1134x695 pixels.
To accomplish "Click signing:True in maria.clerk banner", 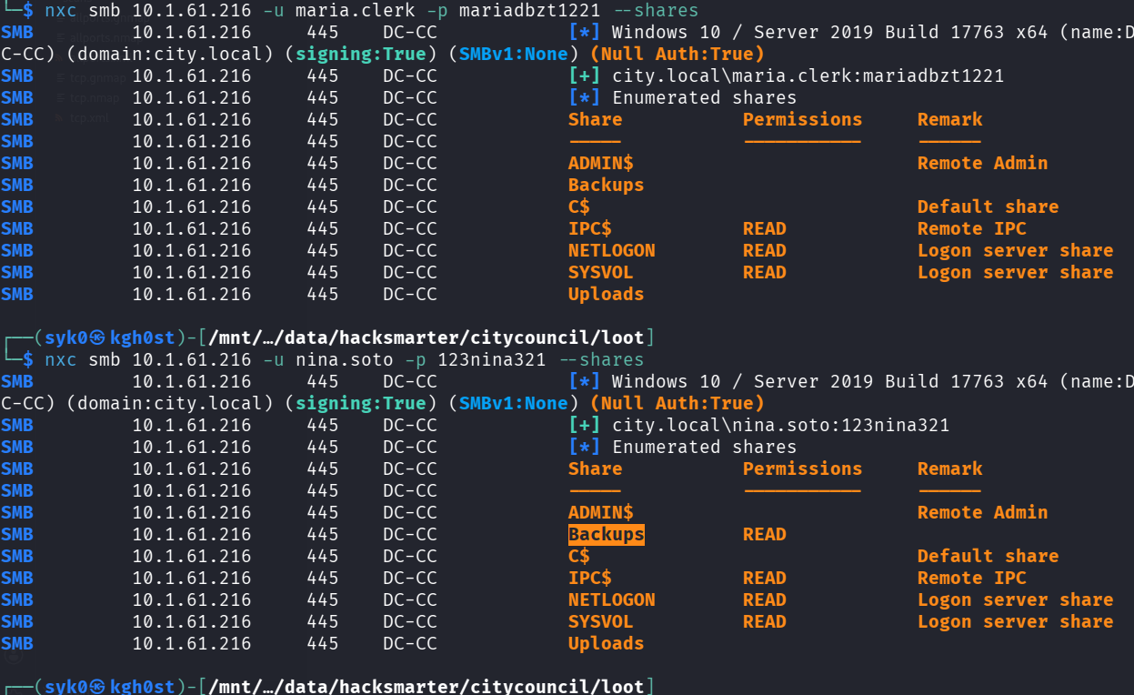I will (360, 54).
